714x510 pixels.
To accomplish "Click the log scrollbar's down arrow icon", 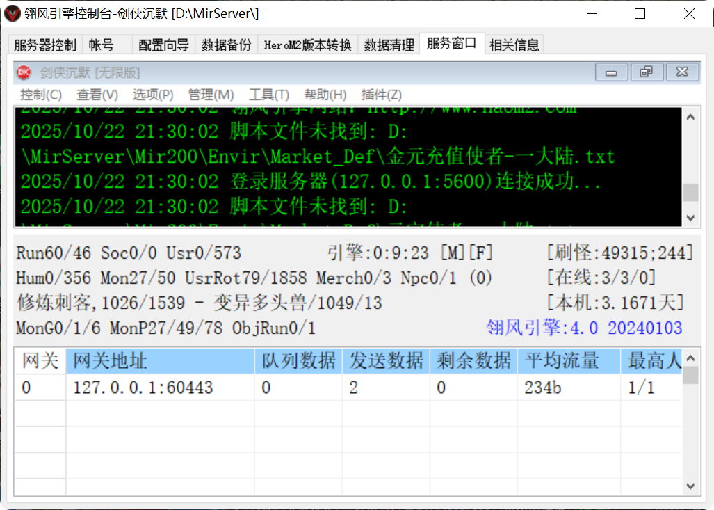I will [x=691, y=218].
